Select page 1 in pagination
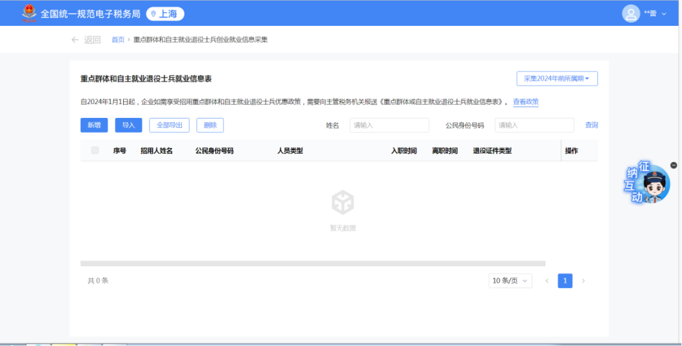 click(x=565, y=281)
